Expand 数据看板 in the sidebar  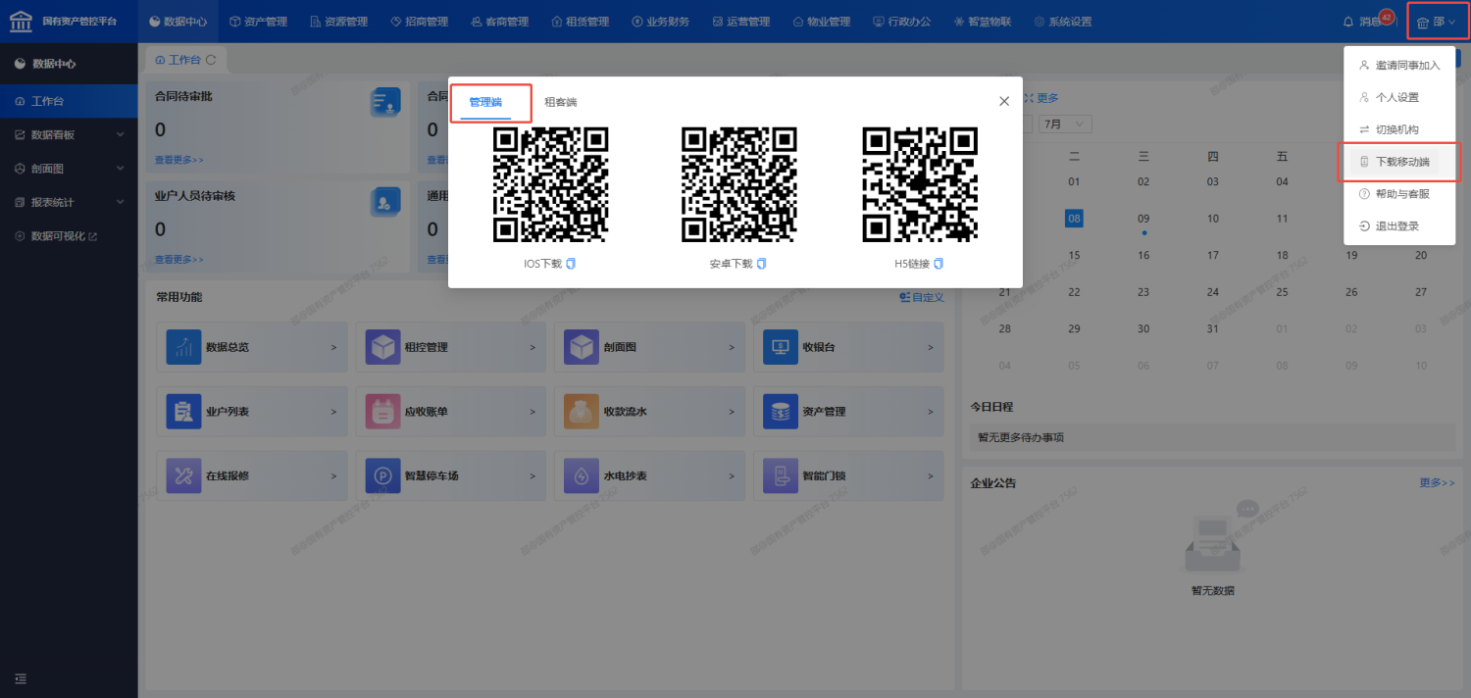coord(69,135)
